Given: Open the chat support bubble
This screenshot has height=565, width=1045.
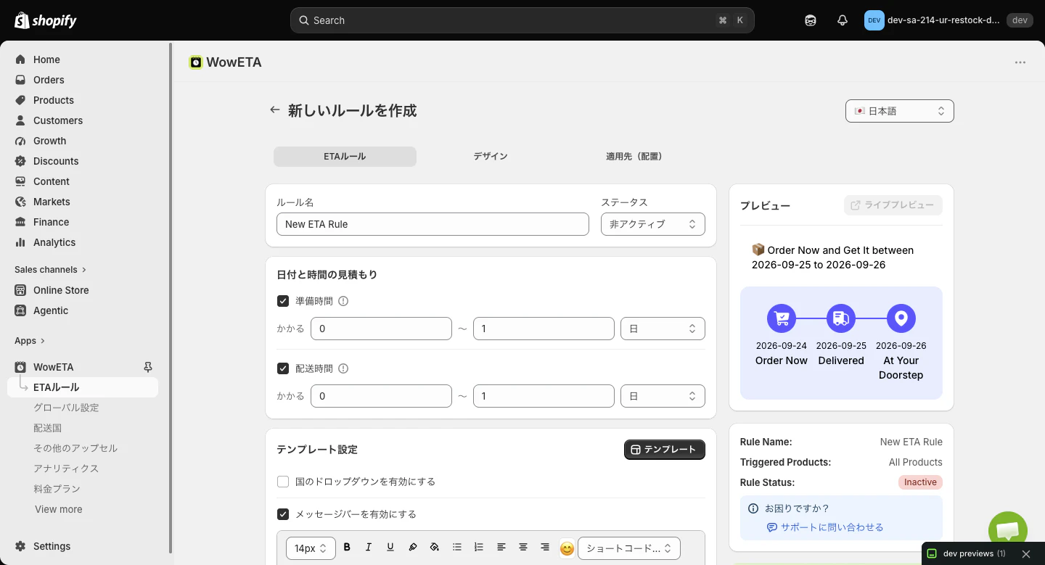Looking at the screenshot, I should coord(1008,530).
